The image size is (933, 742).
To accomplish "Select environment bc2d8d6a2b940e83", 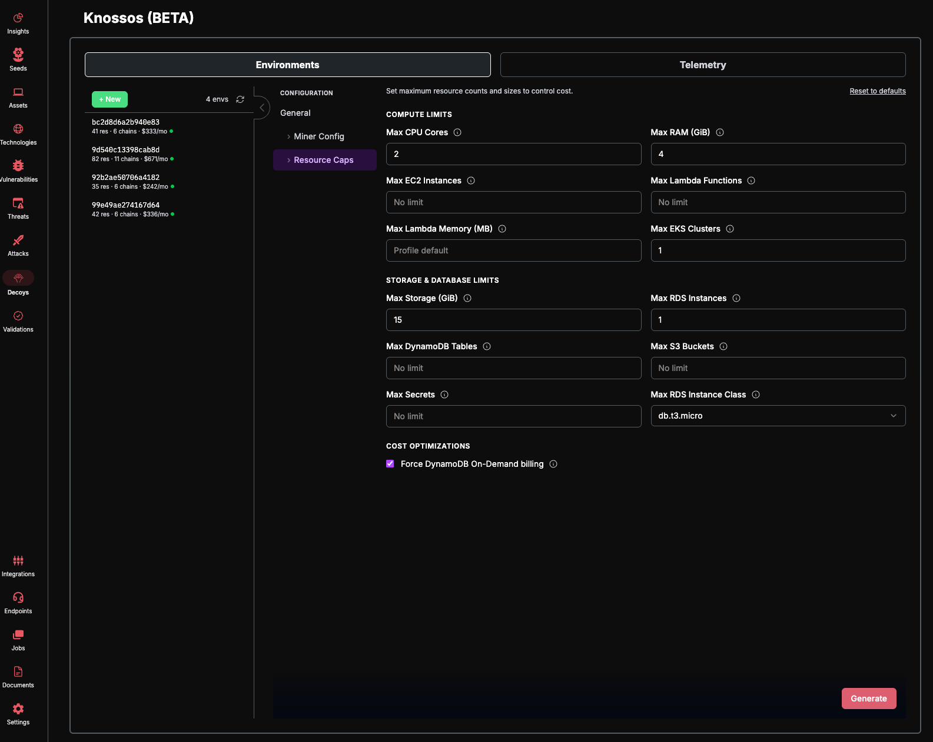I will pos(169,126).
